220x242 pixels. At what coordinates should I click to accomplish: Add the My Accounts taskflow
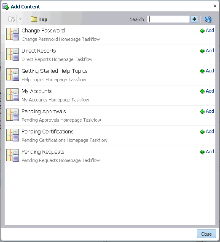[x=207, y=91]
